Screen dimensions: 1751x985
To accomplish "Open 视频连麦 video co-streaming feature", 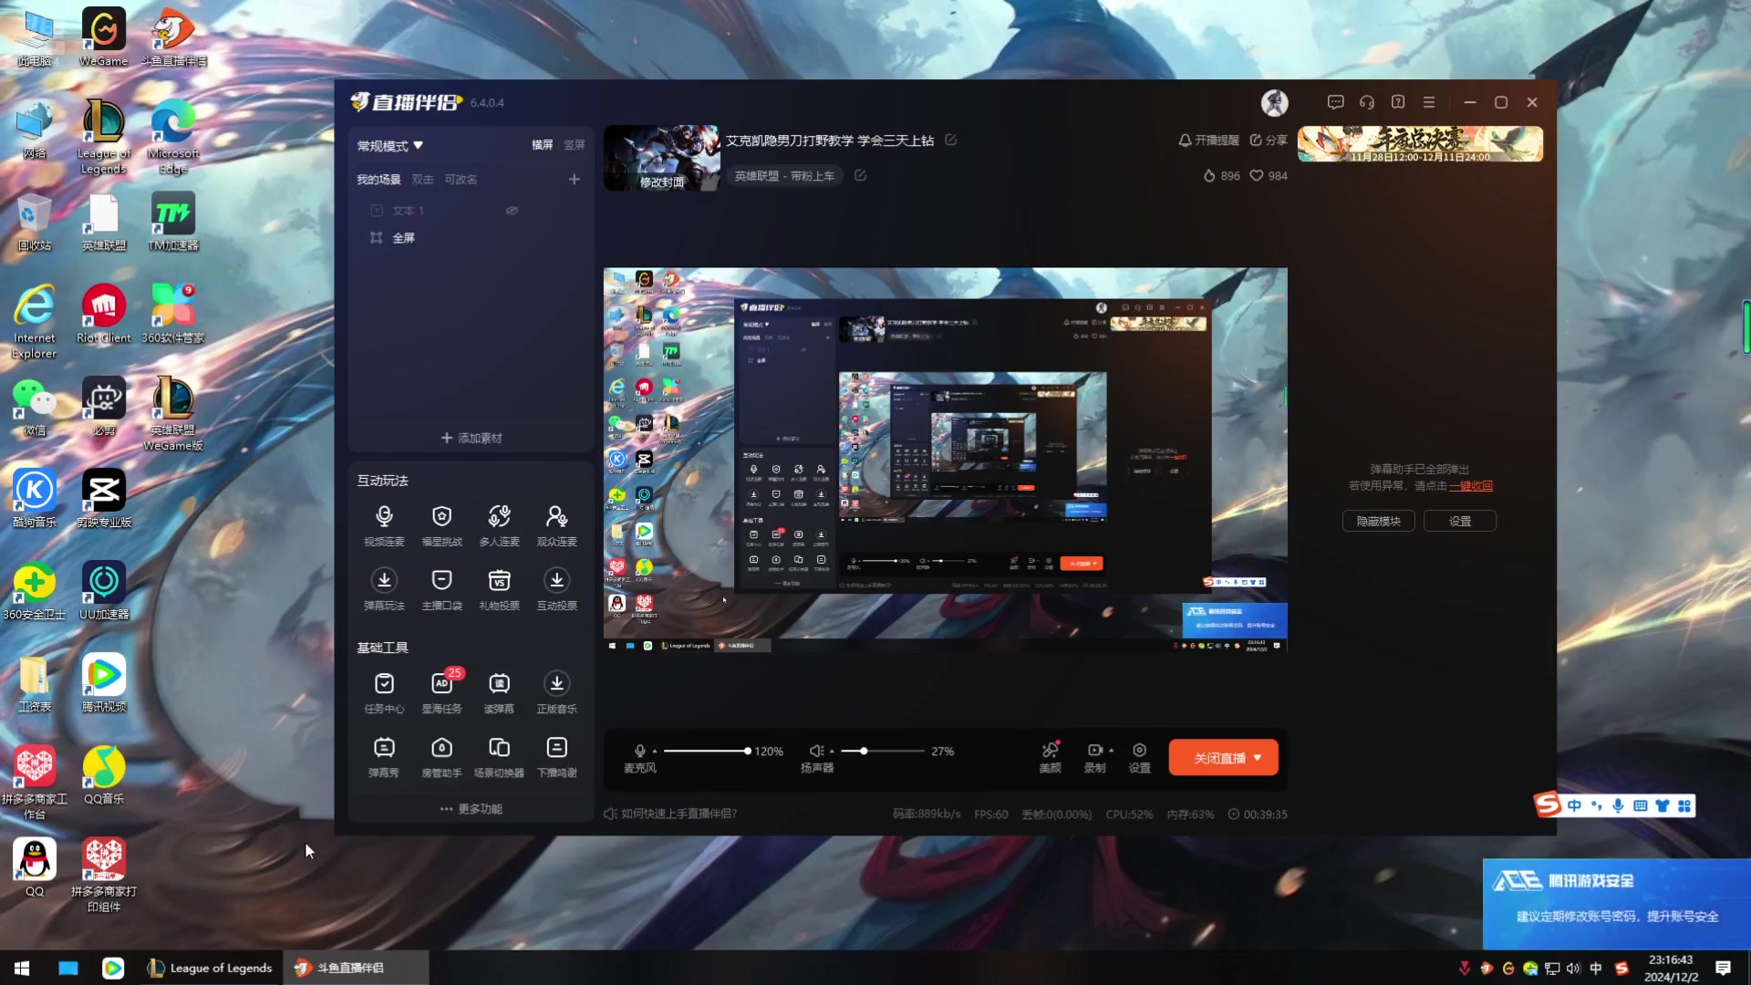I will pos(384,525).
